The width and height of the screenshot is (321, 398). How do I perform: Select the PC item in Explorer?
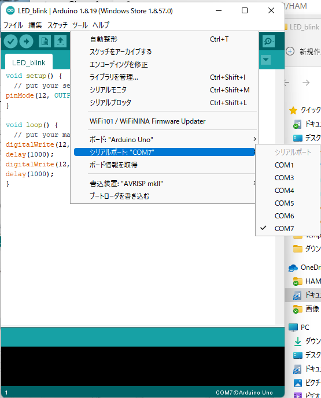coord(299,327)
